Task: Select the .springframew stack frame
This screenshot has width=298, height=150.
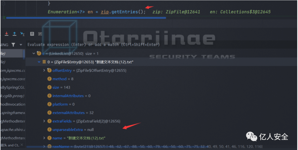Action: click(x=12, y=113)
